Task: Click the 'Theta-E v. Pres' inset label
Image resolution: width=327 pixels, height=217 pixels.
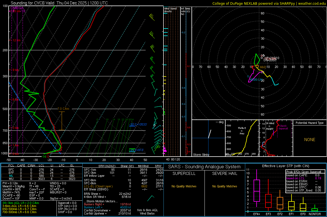Action: (242, 131)
